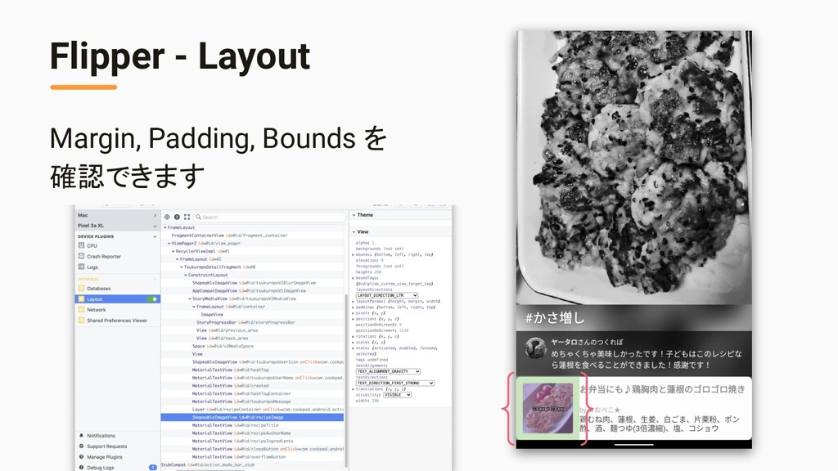Select View next_area row
The image size is (838, 471).
tap(252, 338)
